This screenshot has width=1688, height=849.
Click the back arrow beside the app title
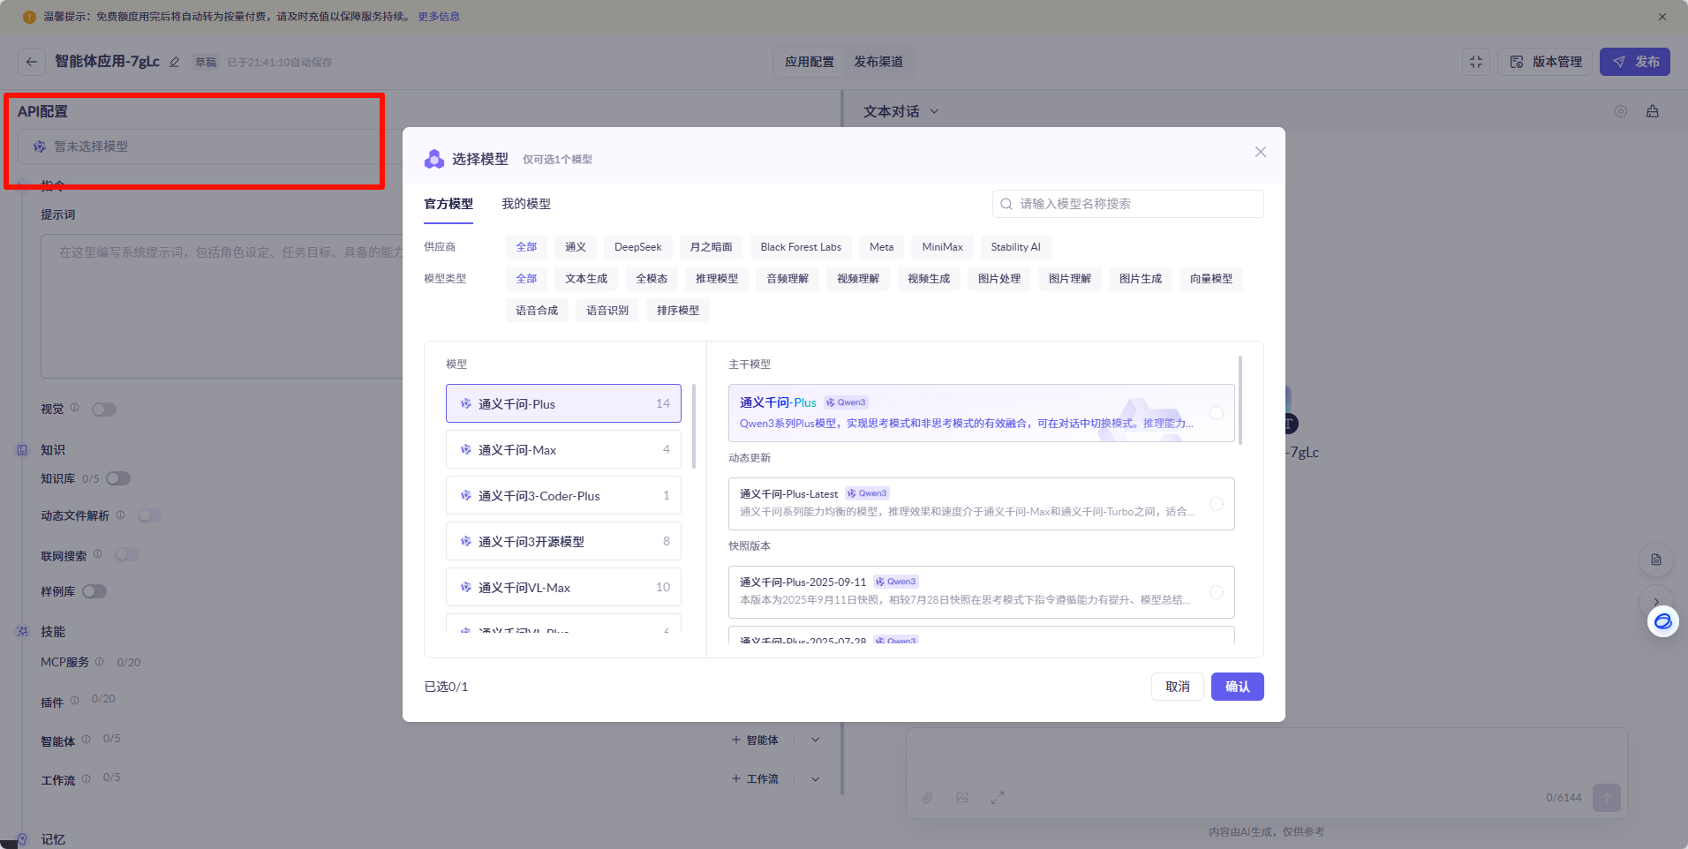coord(32,62)
